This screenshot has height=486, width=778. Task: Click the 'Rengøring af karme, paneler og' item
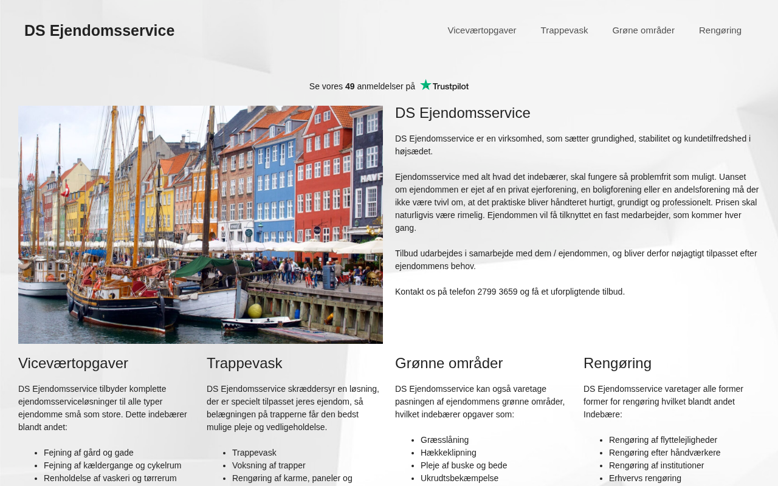pos(292,478)
